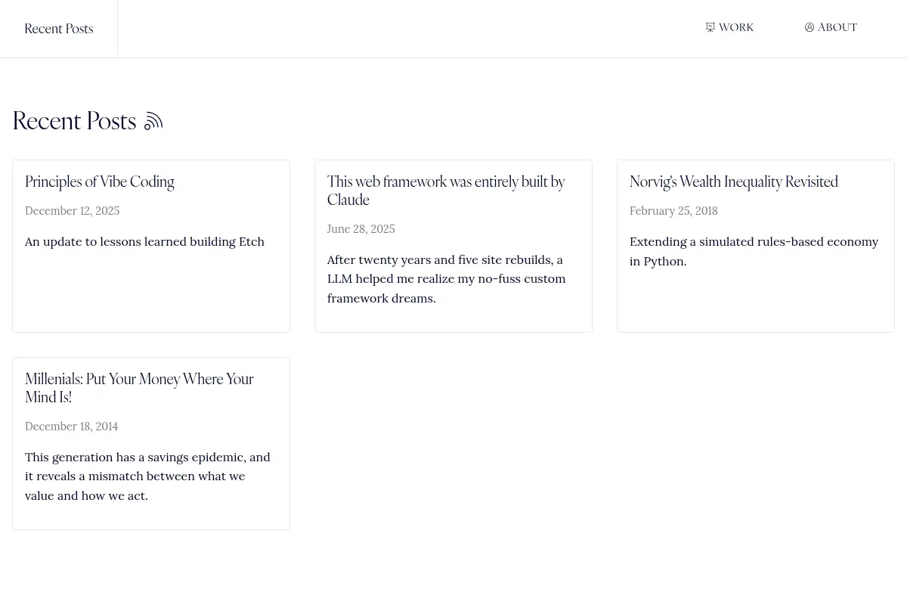Open the WORK menu item
This screenshot has width=907, height=605.
pyautogui.click(x=729, y=27)
